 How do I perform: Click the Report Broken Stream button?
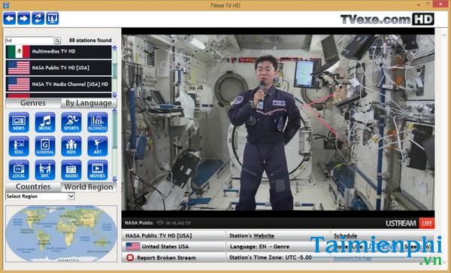pos(174,257)
